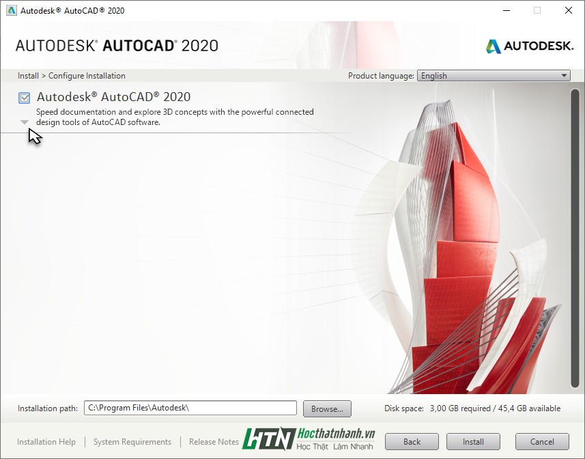Image resolution: width=585 pixels, height=459 pixels.
Task: Go Back to the previous installer step
Action: click(x=412, y=442)
